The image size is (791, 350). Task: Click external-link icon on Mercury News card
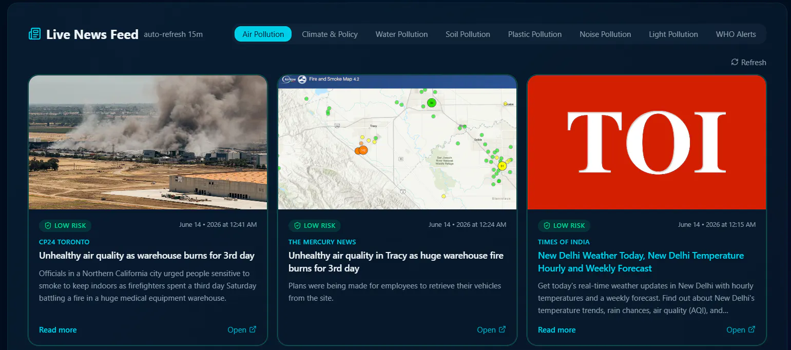click(502, 329)
